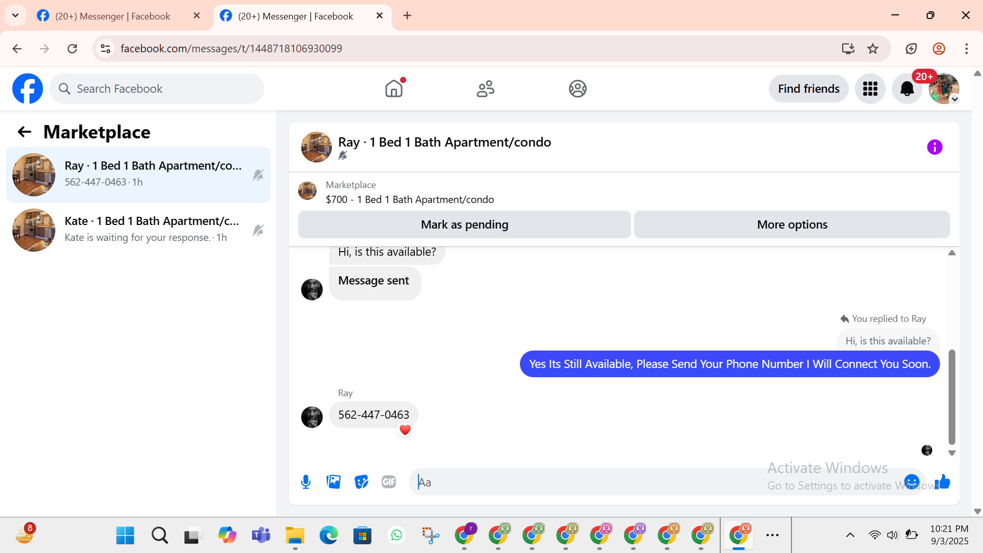Open a new browser tab
Image resolution: width=983 pixels, height=553 pixels.
pos(407,16)
